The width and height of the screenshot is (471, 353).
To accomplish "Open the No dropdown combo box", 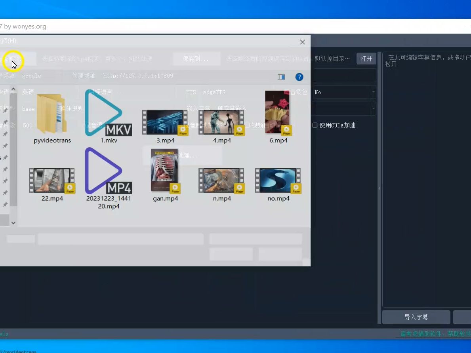I will click(x=344, y=92).
